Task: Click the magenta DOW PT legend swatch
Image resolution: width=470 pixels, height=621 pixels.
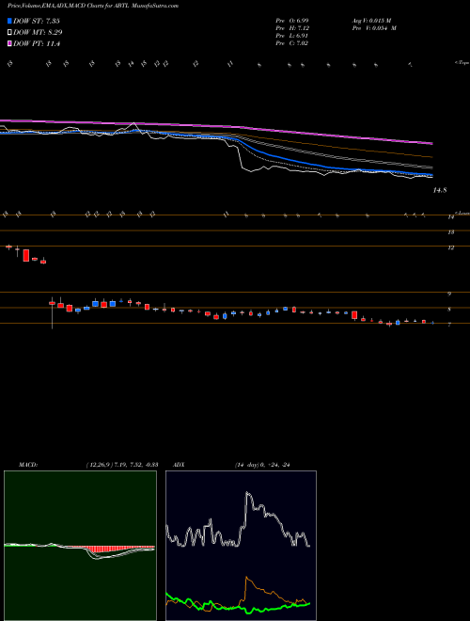Action: point(9,44)
